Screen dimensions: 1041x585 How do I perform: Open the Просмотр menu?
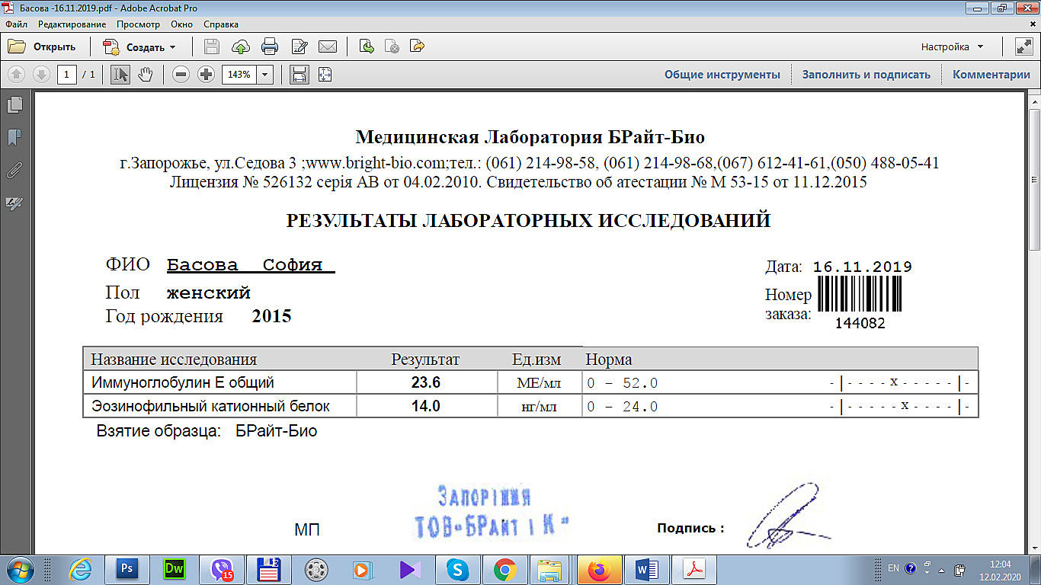138,24
